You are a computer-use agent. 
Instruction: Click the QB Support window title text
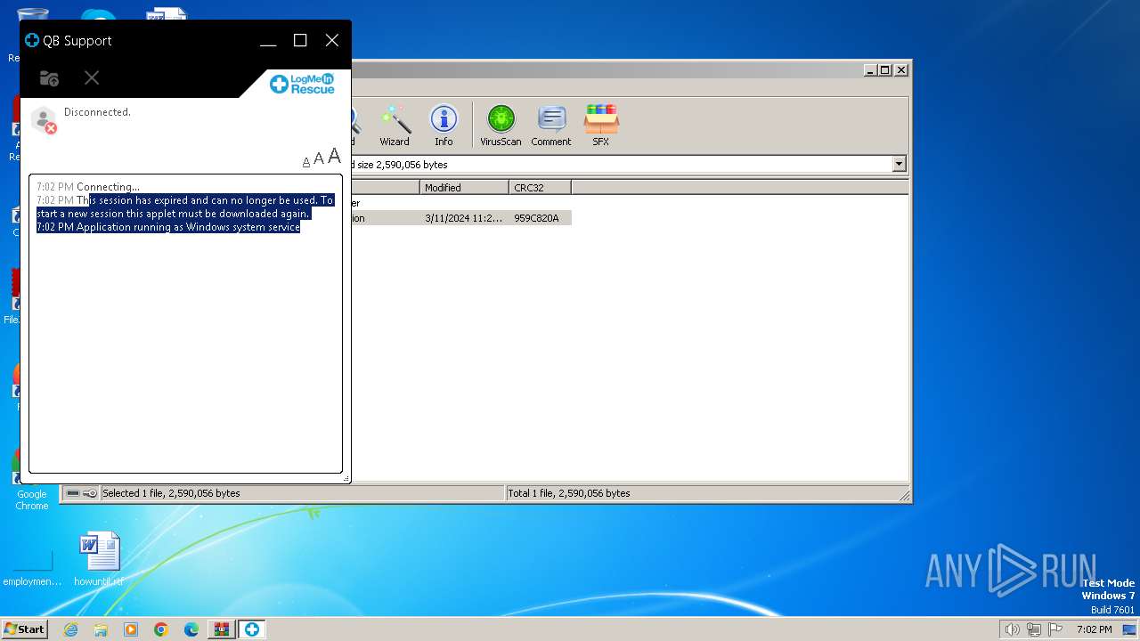coord(77,41)
